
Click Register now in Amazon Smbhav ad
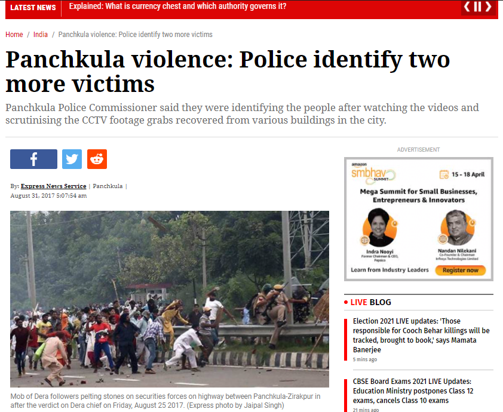pos(461,270)
